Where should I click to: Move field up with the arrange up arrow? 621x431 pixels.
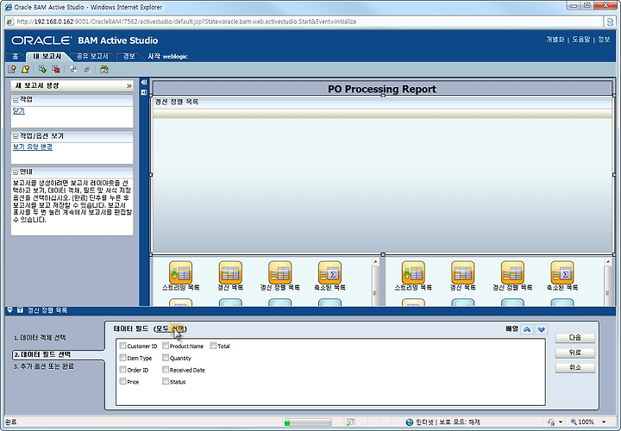pyautogui.click(x=527, y=329)
